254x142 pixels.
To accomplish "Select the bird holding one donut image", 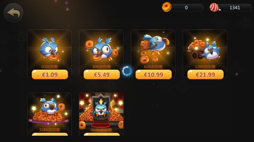I will coord(49,49).
